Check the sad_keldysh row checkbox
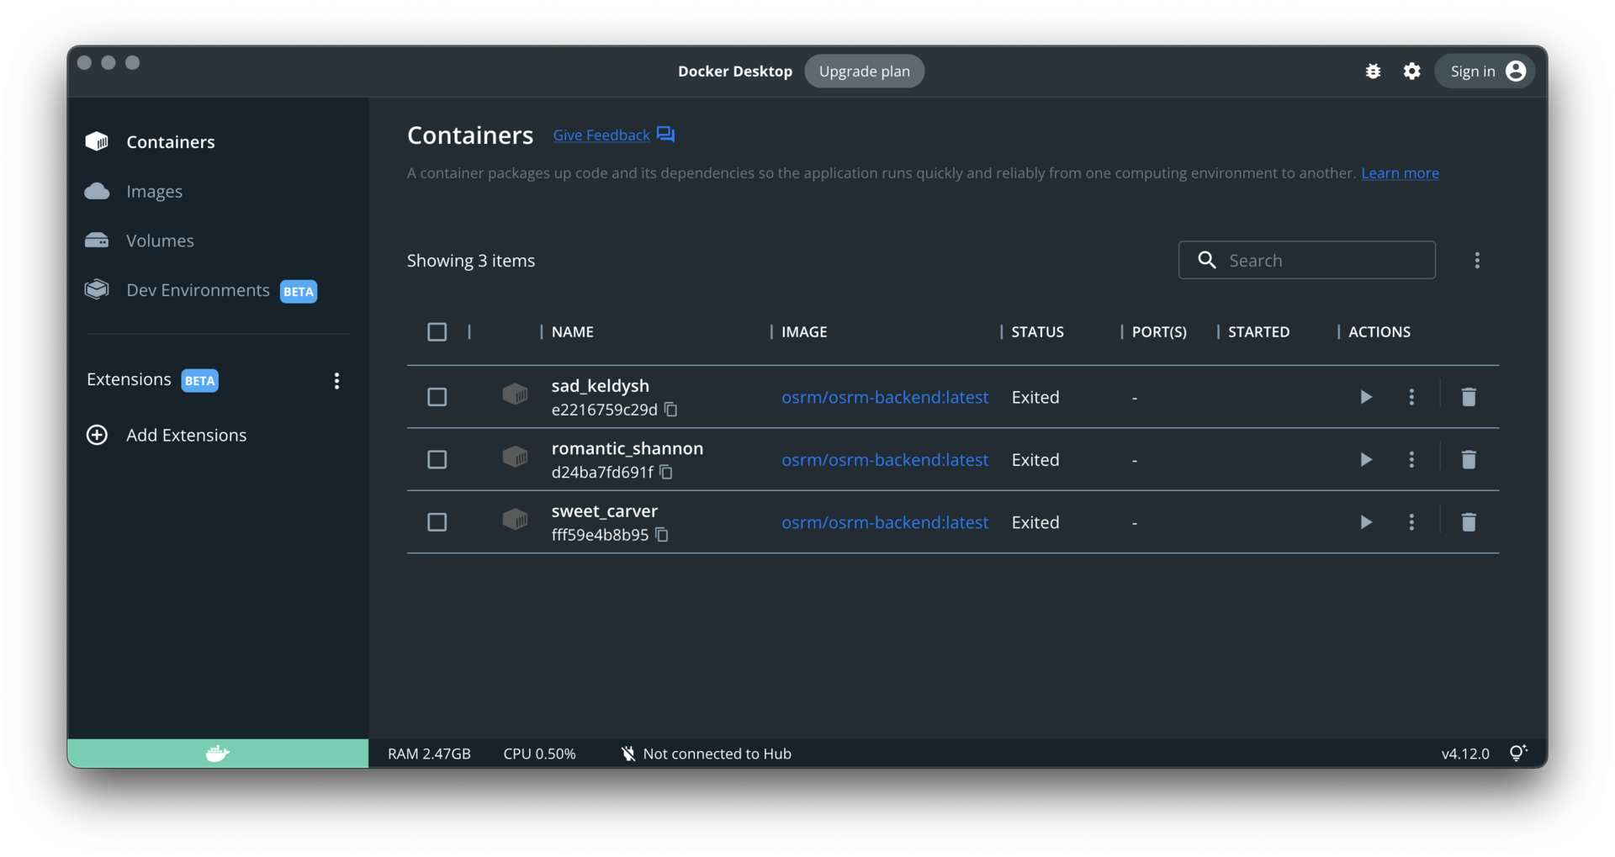Image resolution: width=1615 pixels, height=857 pixels. 437,397
